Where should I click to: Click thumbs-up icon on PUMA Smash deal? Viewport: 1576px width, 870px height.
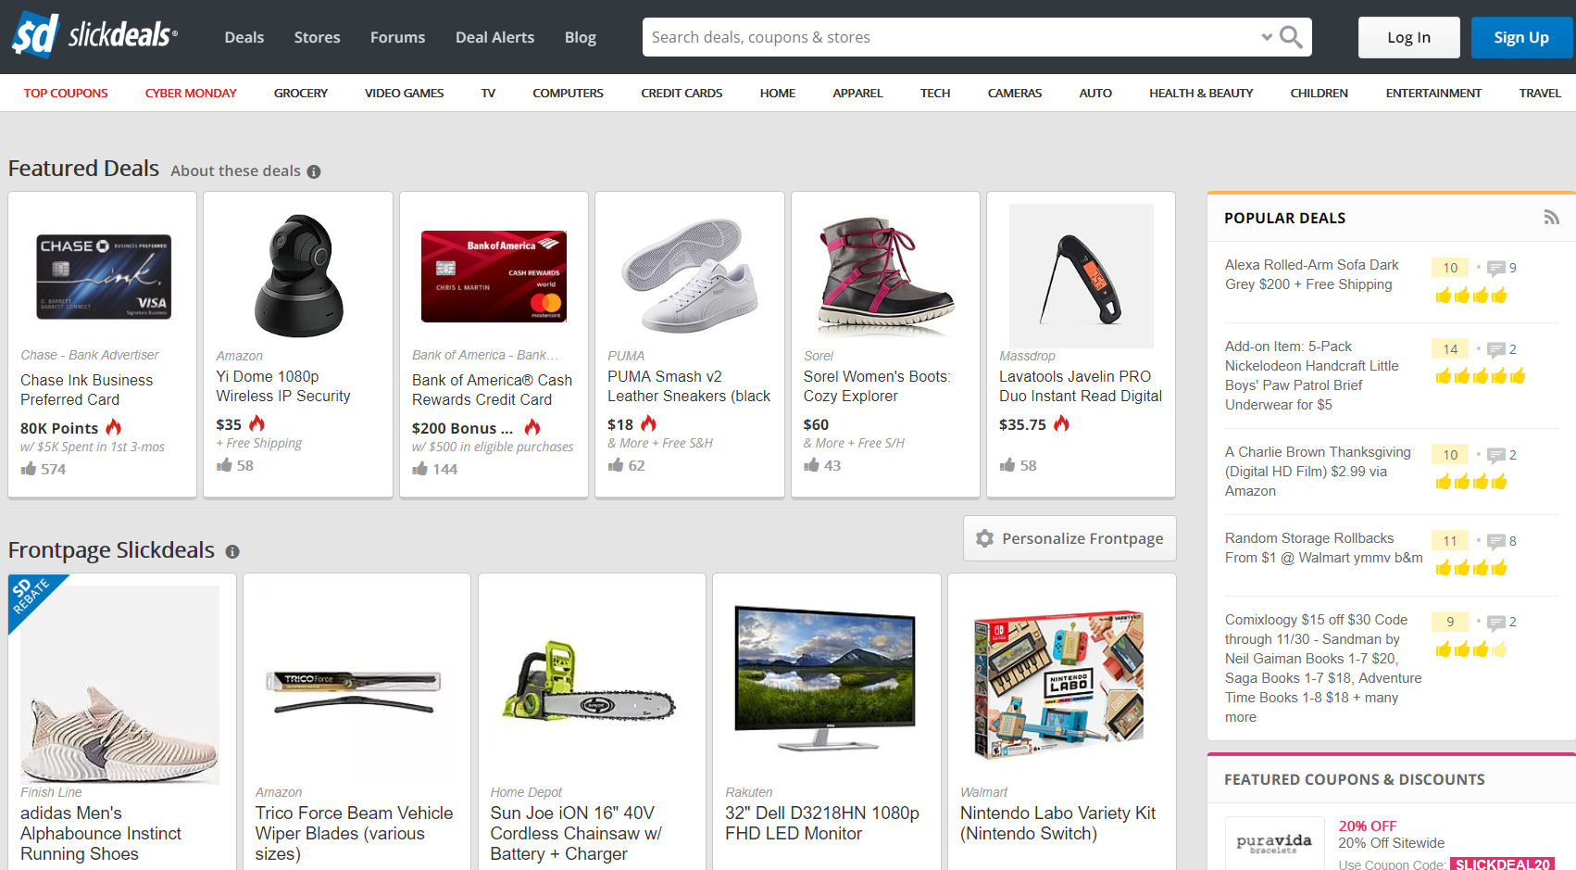616,465
